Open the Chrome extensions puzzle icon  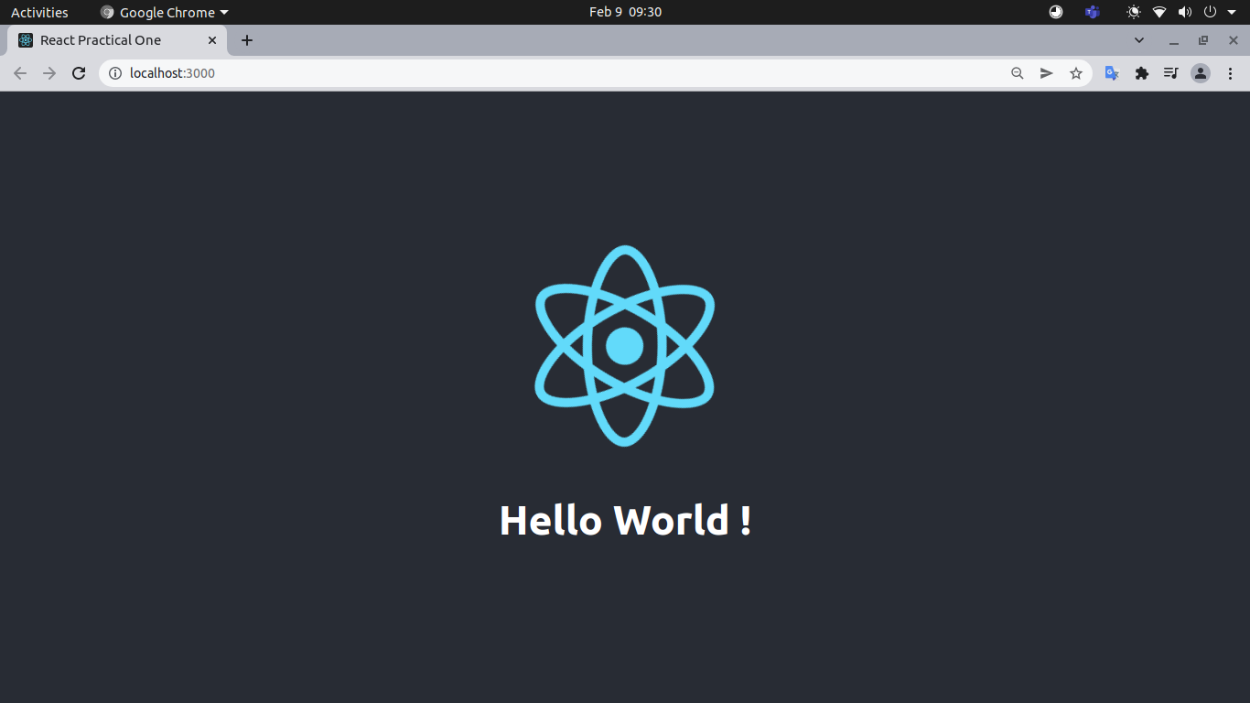(x=1141, y=72)
